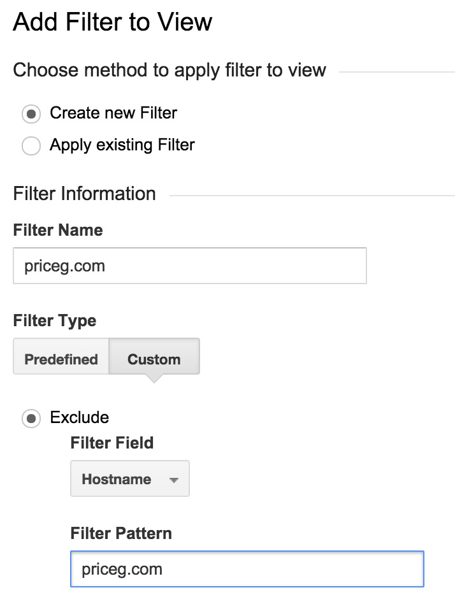Click the 'Filter Name' field label

[58, 230]
